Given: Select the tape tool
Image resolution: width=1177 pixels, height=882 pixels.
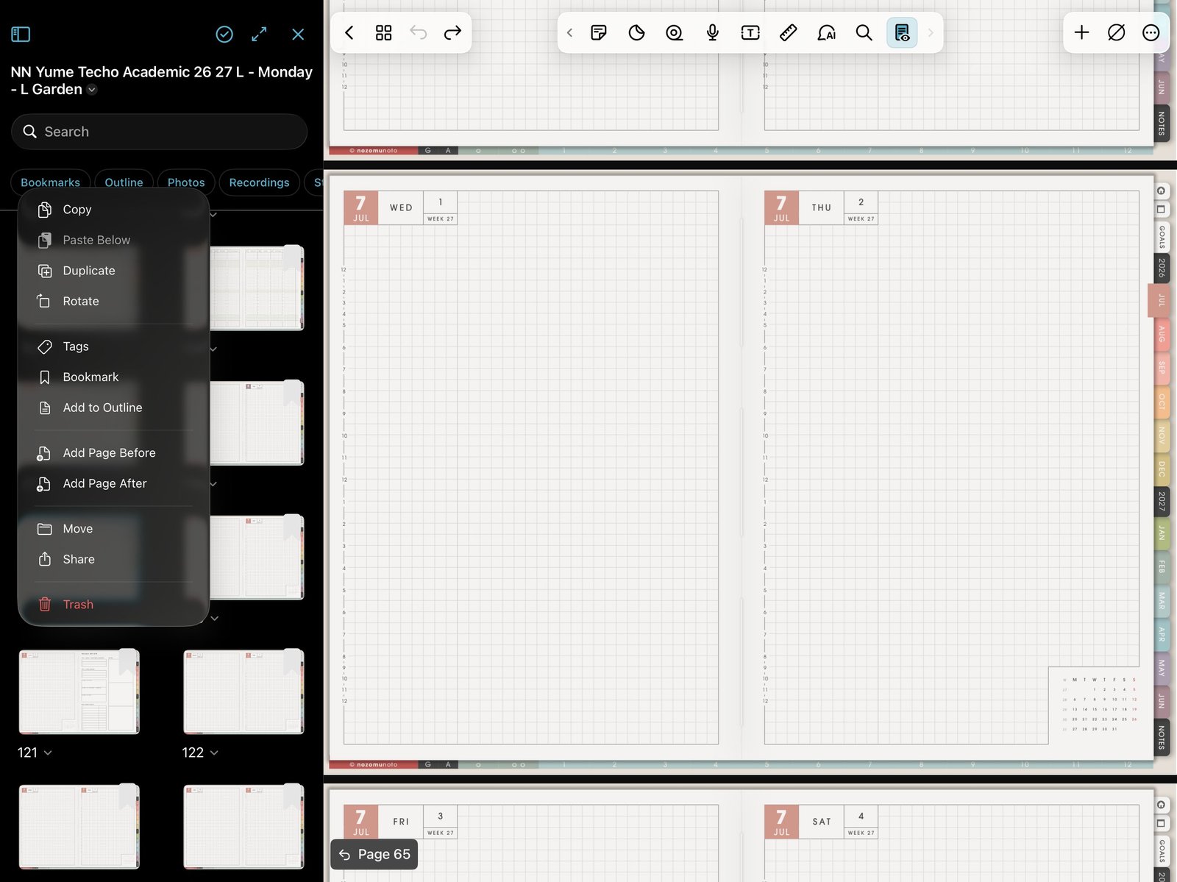Looking at the screenshot, I should pyautogui.click(x=674, y=32).
